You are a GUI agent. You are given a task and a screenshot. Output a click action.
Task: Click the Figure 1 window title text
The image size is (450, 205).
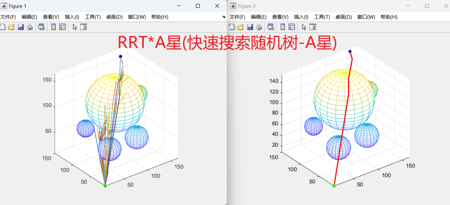(x=18, y=6)
